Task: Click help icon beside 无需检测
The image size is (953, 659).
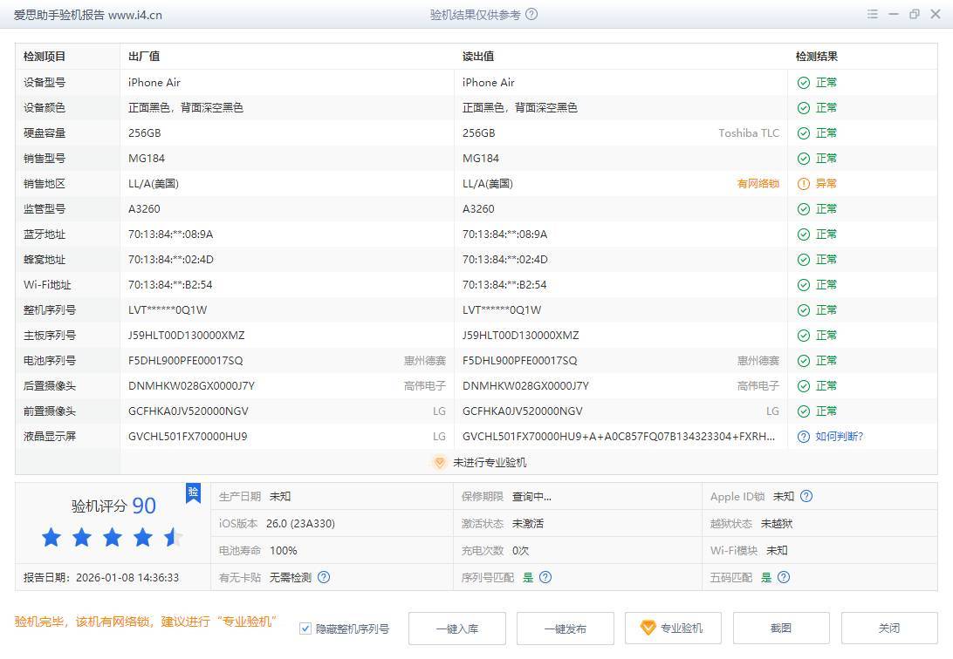Action: click(x=324, y=577)
